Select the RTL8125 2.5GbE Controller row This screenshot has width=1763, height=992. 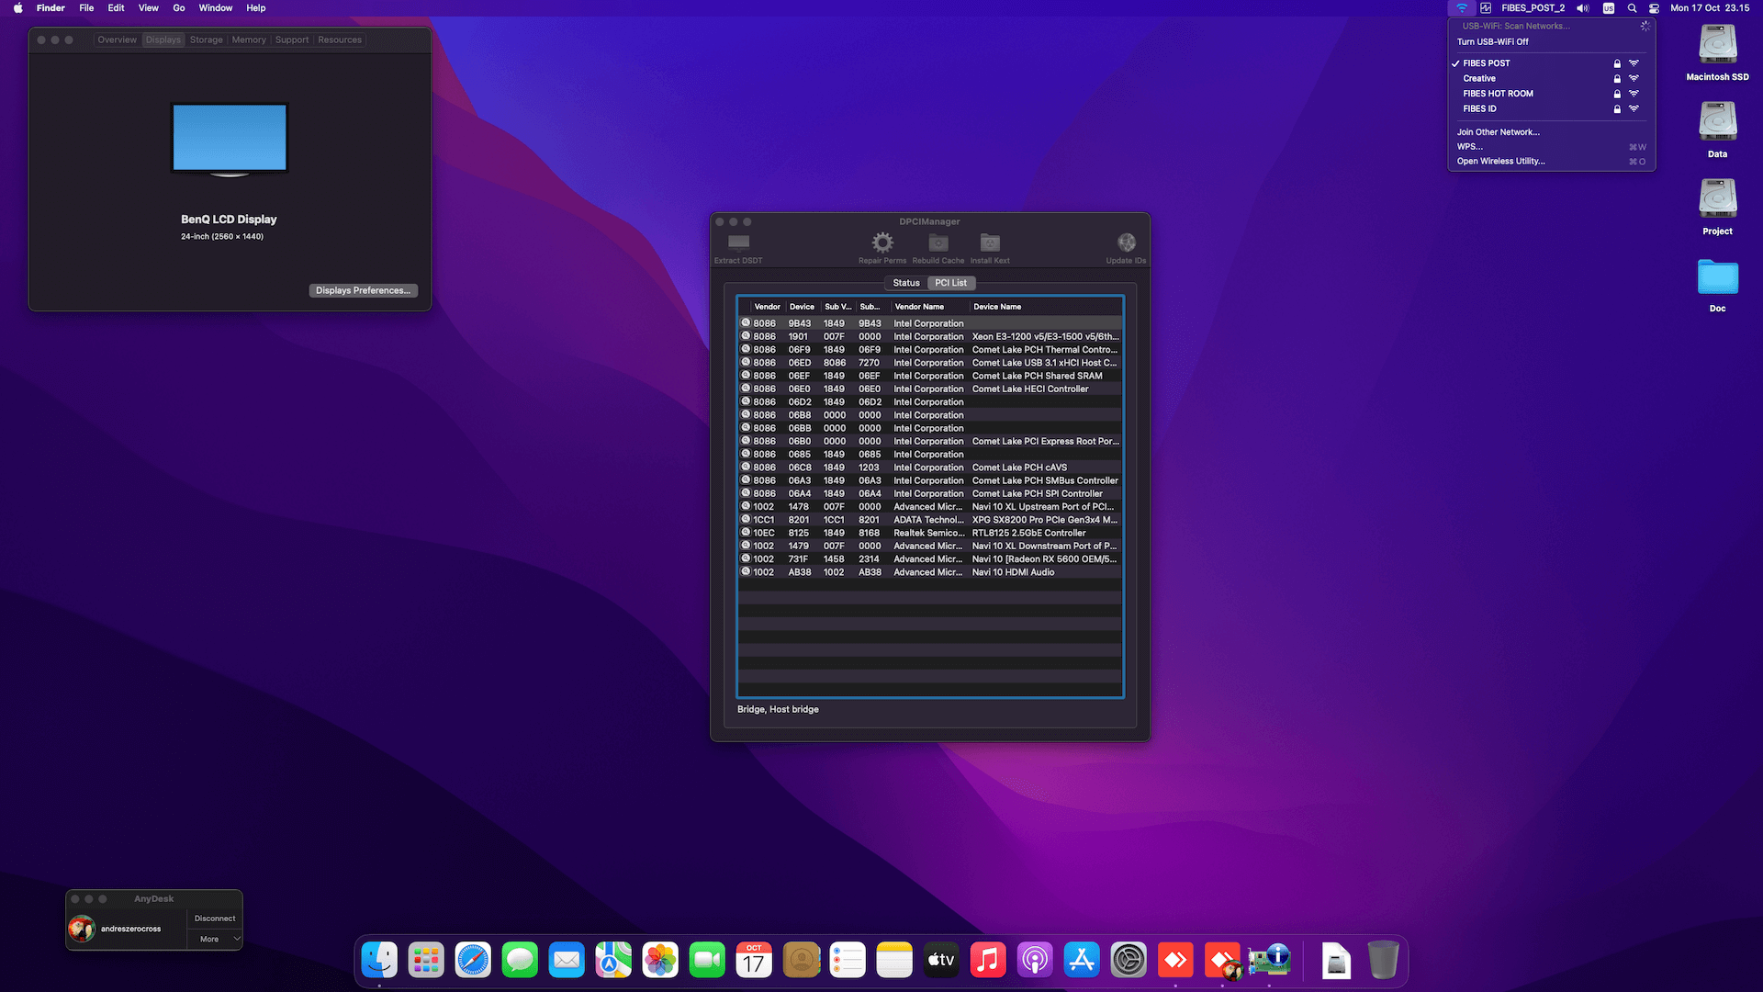[x=930, y=534]
